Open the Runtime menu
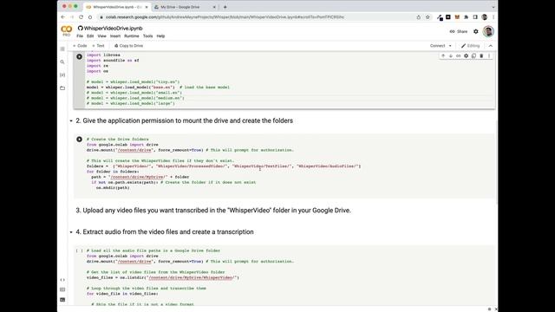This screenshot has width=555, height=312. [132, 36]
